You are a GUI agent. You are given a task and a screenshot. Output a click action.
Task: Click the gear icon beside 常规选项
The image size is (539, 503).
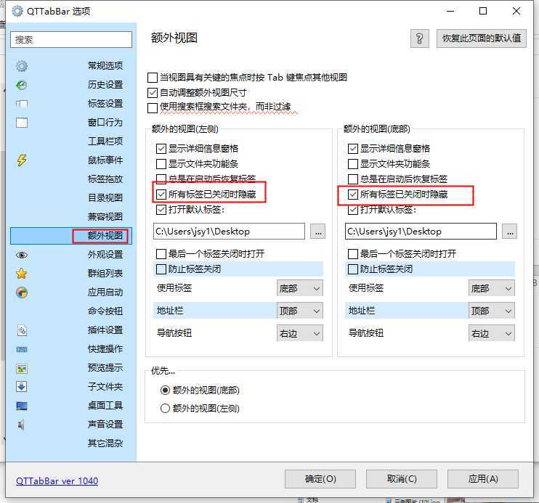pyautogui.click(x=22, y=65)
